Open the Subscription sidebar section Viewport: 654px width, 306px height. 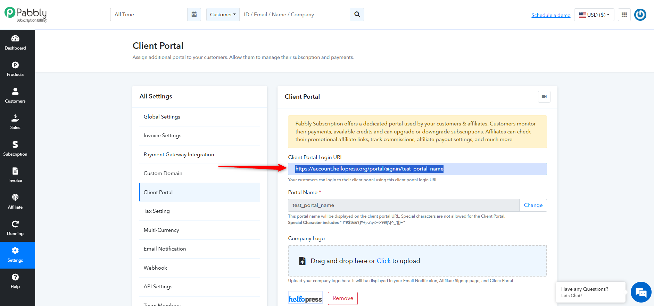15,149
